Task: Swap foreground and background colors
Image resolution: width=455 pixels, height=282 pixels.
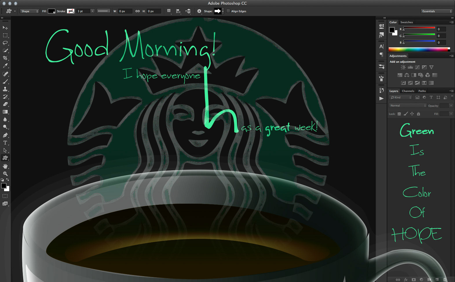Action: 8,180
